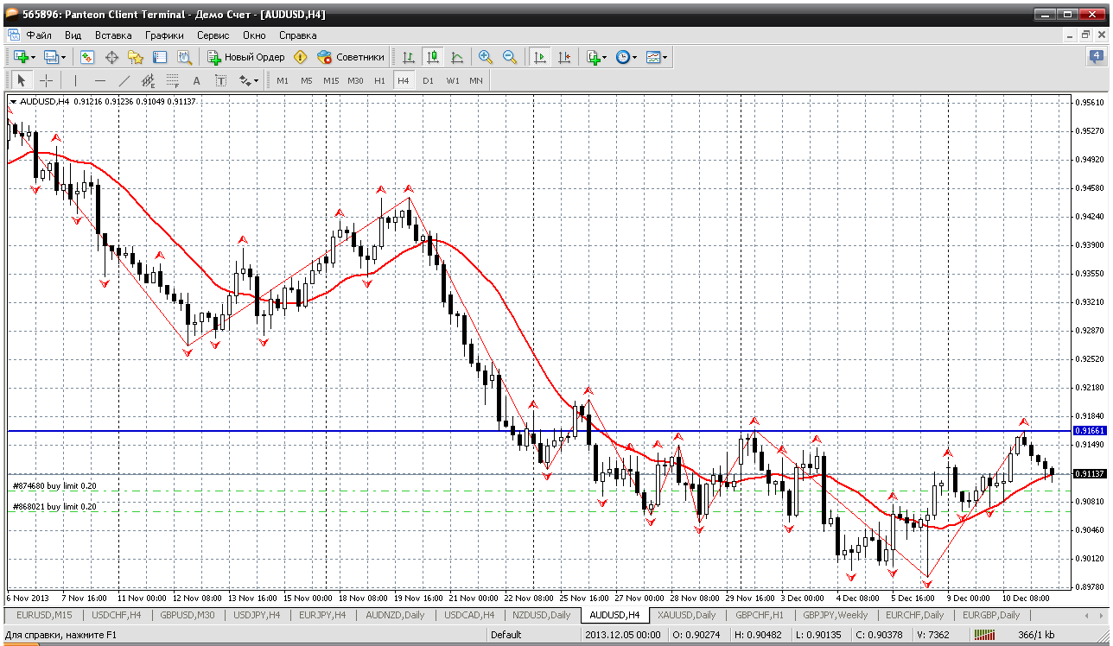
Task: Switch timeframe to M15
Action: coord(331,80)
